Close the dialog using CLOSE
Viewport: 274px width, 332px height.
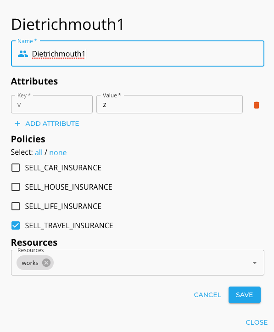257,322
